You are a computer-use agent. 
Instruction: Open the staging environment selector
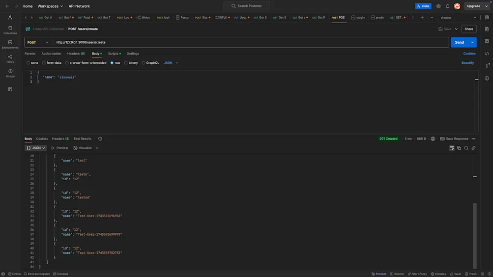point(458,18)
